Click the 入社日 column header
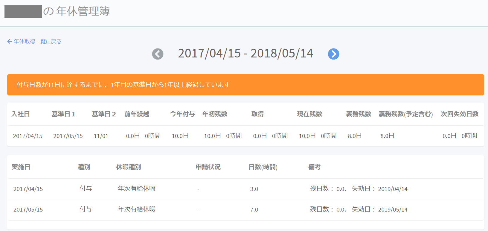 [x=21, y=114]
